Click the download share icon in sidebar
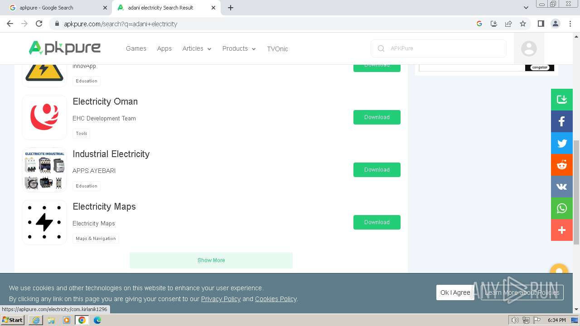This screenshot has width=580, height=326. click(562, 100)
